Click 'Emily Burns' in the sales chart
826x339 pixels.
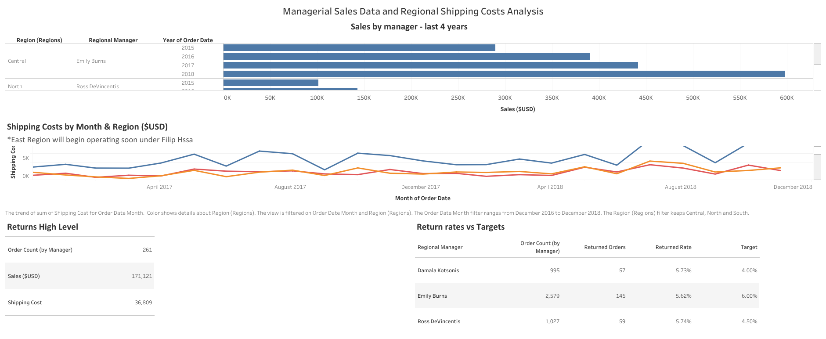[91, 61]
